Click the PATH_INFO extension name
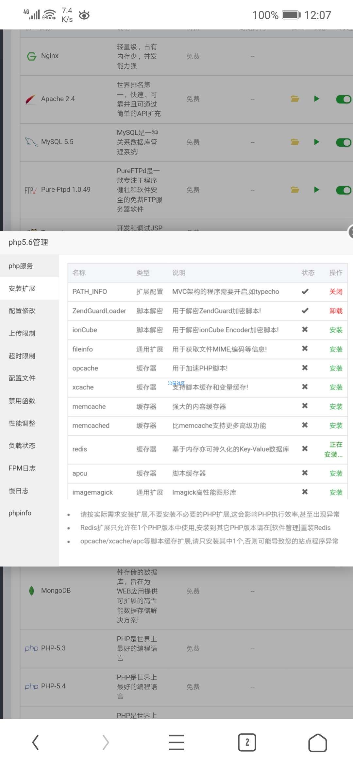 click(90, 292)
